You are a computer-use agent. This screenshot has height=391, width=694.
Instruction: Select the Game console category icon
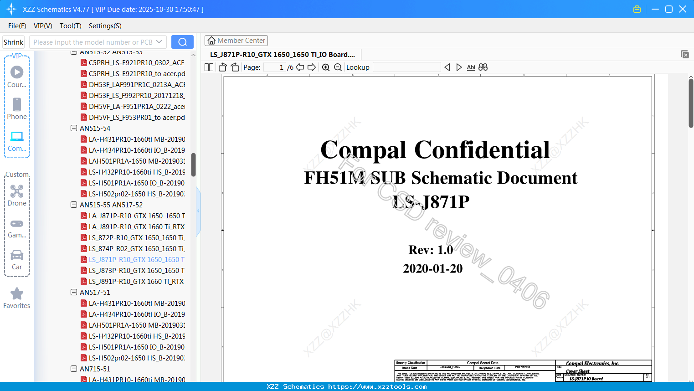[17, 228]
